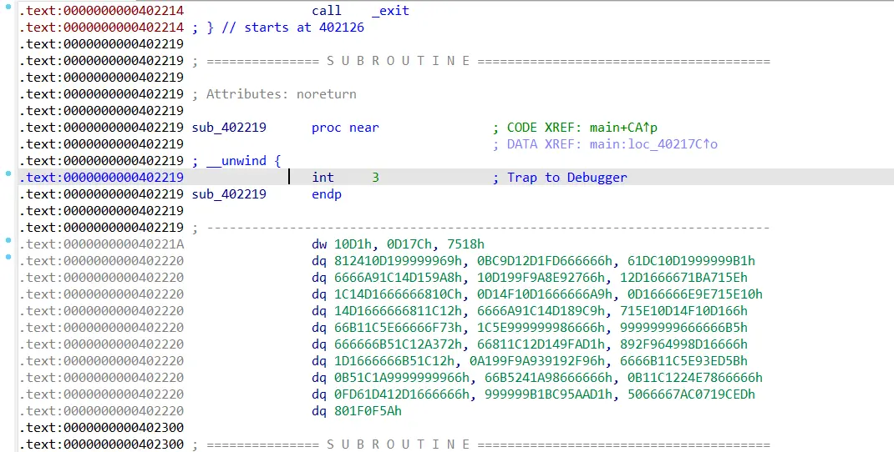Select the value 0D17Ch
This screenshot has height=452, width=894.
pos(409,244)
